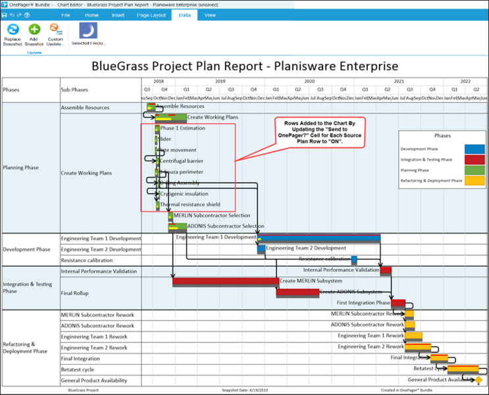Open the Page Layout tab
This screenshot has height=395, width=489.
[x=151, y=15]
